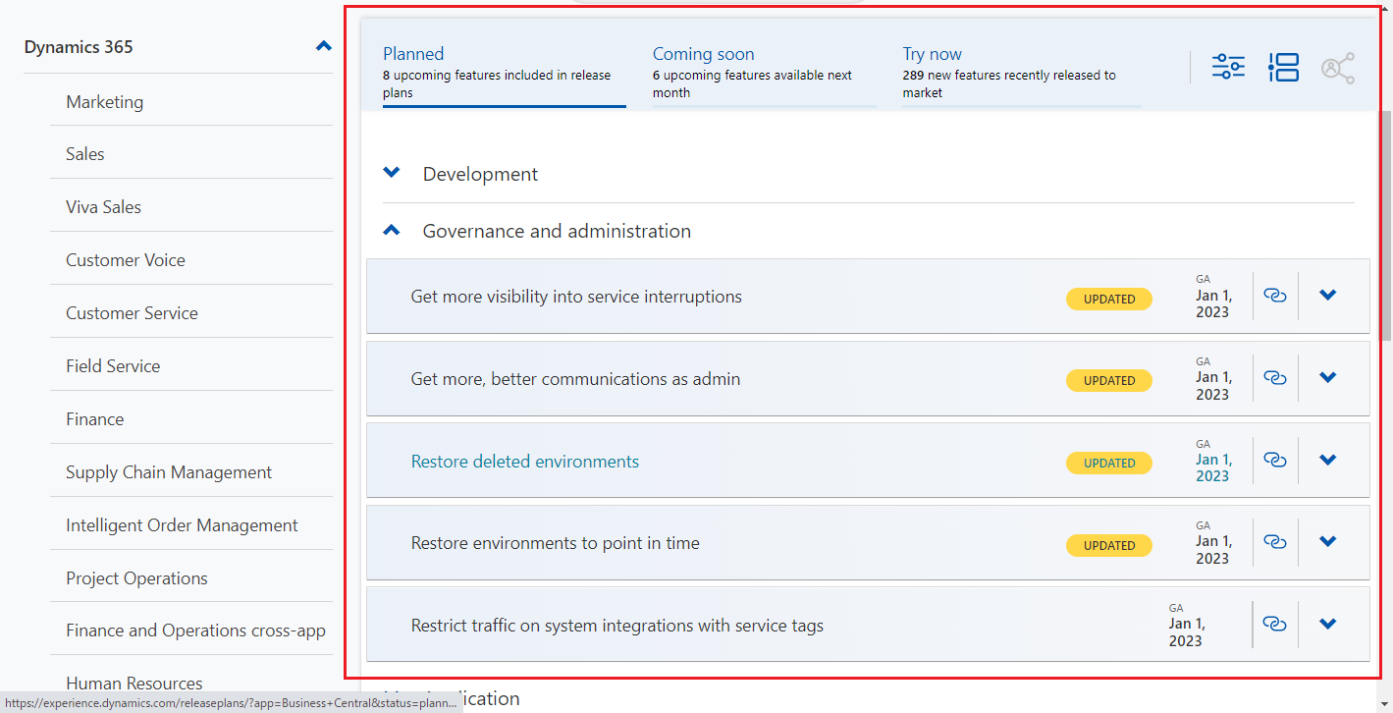The width and height of the screenshot is (1393, 713).
Task: Copy link for 'Restore deleted environments'
Action: click(x=1275, y=459)
